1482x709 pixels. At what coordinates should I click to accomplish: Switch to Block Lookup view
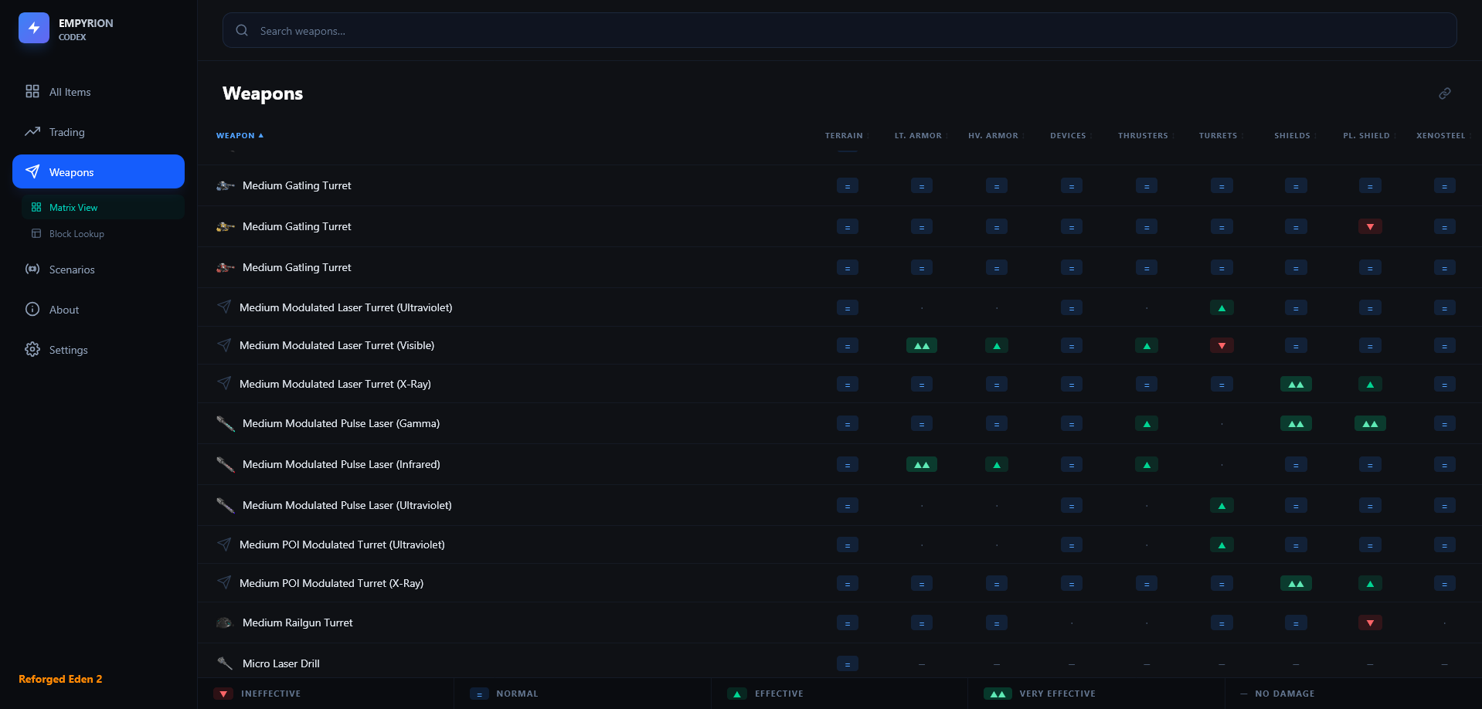point(76,234)
